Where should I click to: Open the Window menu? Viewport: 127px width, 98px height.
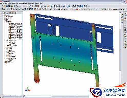click(37, 4)
